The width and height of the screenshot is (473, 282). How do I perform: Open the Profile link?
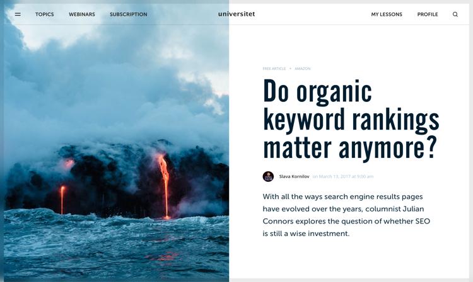(x=428, y=14)
